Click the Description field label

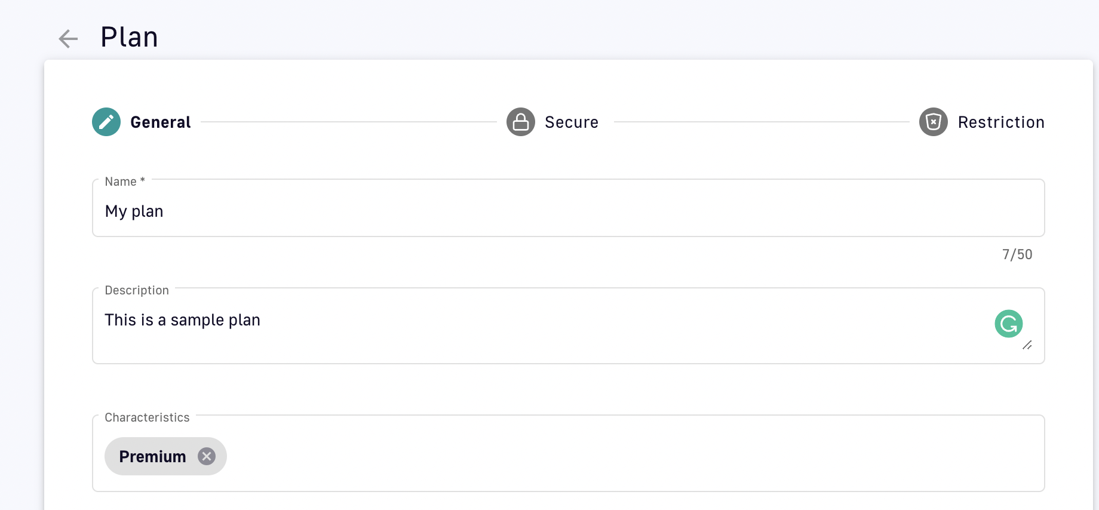click(x=137, y=290)
